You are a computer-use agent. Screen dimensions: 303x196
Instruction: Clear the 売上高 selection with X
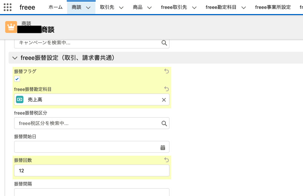tap(164, 100)
